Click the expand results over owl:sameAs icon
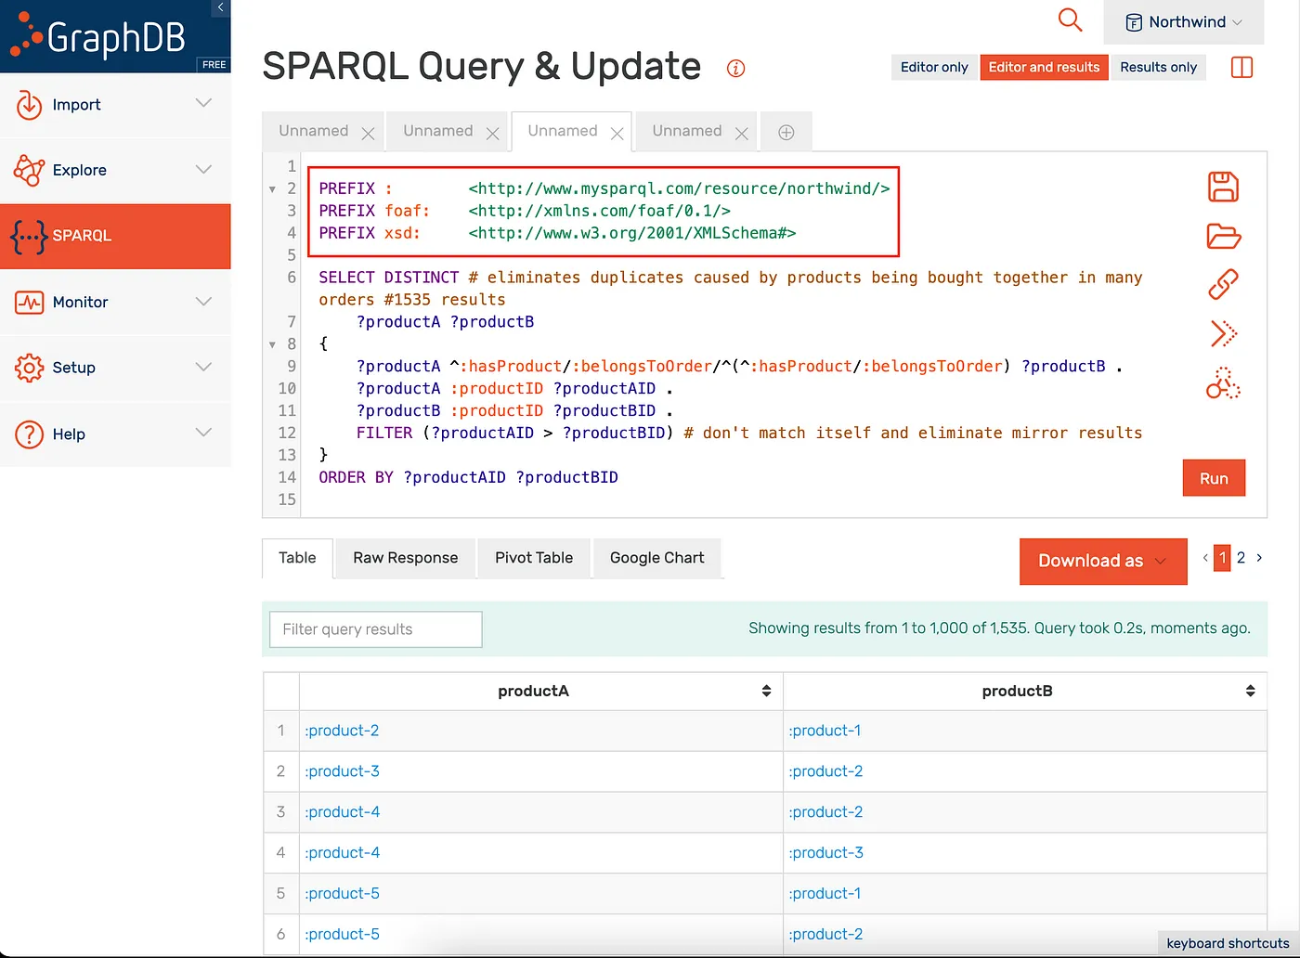This screenshot has height=958, width=1300. tap(1223, 333)
